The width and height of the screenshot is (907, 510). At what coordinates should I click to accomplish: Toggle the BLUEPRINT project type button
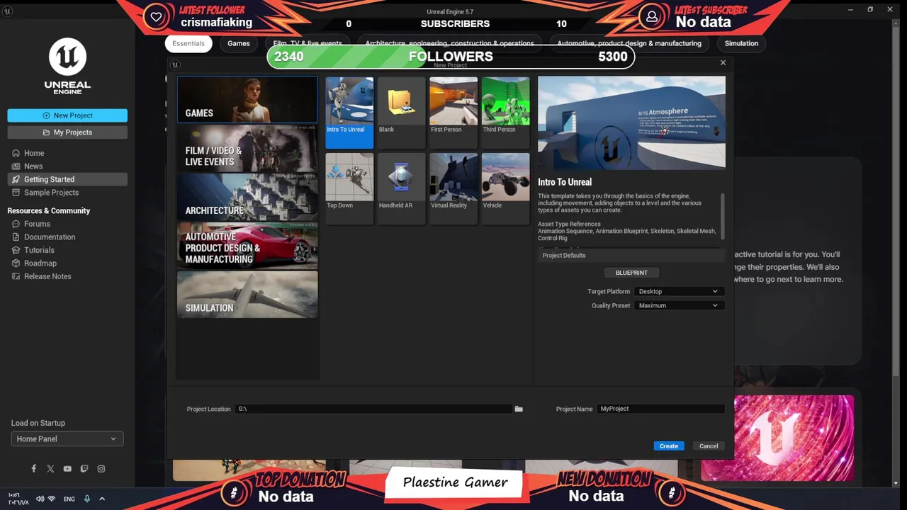click(x=631, y=273)
